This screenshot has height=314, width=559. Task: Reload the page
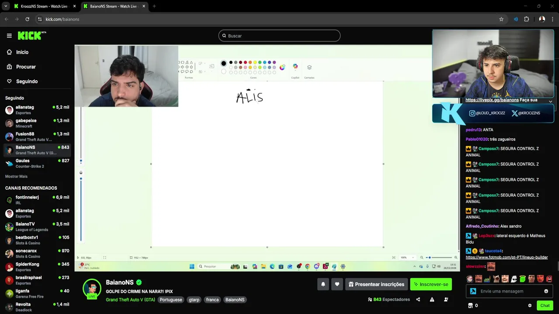click(x=27, y=19)
